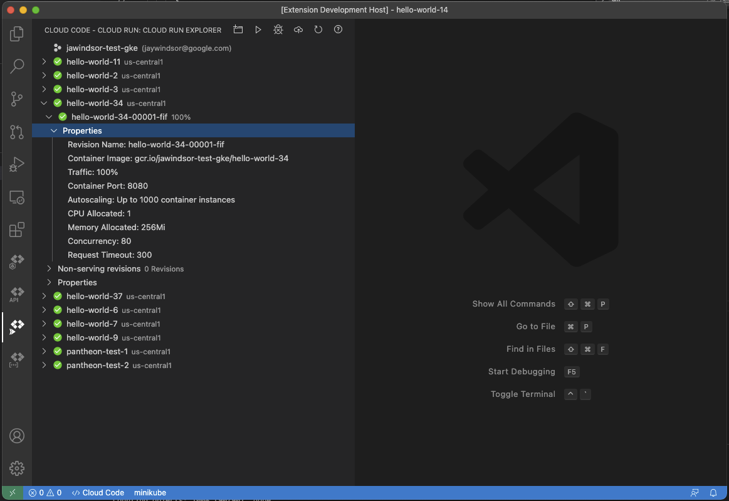
Task: Open the feedback icon in status bar
Action: [695, 493]
